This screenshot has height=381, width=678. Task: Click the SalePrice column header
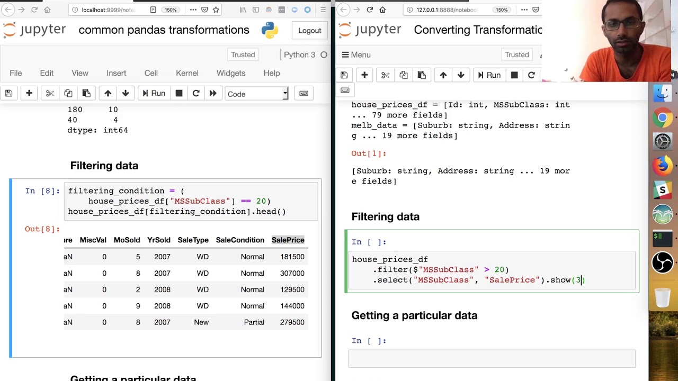click(x=288, y=240)
